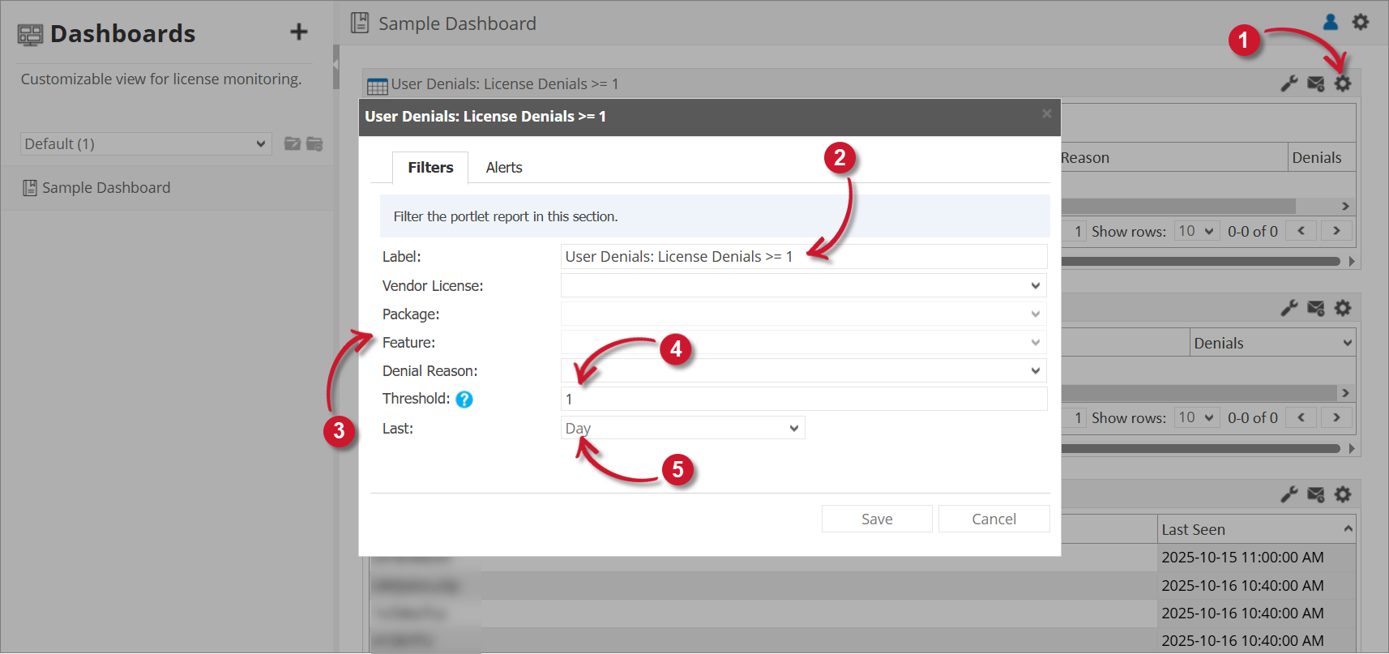Switch to the Filters tab
The image size is (1389, 654).
[430, 167]
